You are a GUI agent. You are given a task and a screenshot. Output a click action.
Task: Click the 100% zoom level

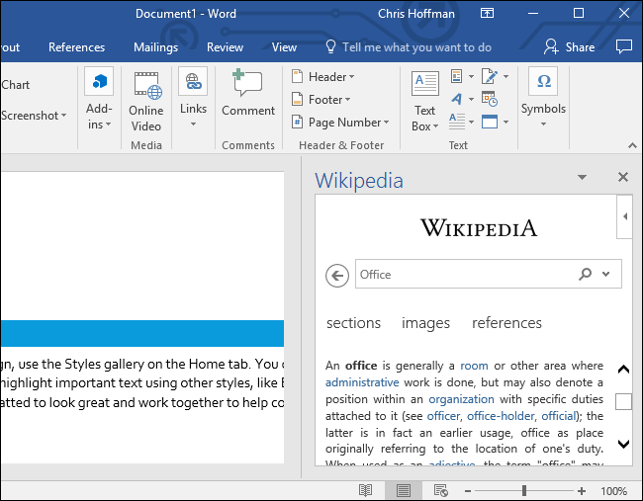coord(613,491)
